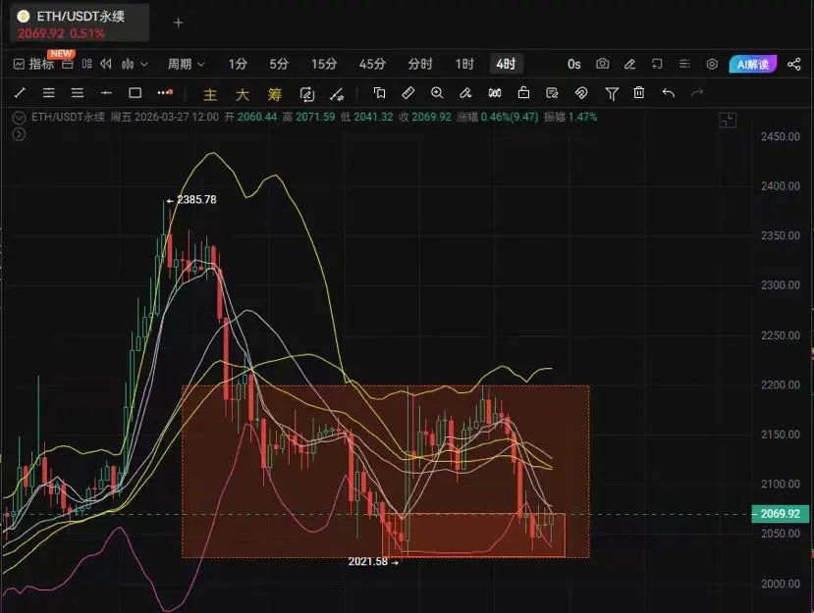Open the list settings lines icon
The height and width of the screenshot is (613, 814).
tap(684, 64)
